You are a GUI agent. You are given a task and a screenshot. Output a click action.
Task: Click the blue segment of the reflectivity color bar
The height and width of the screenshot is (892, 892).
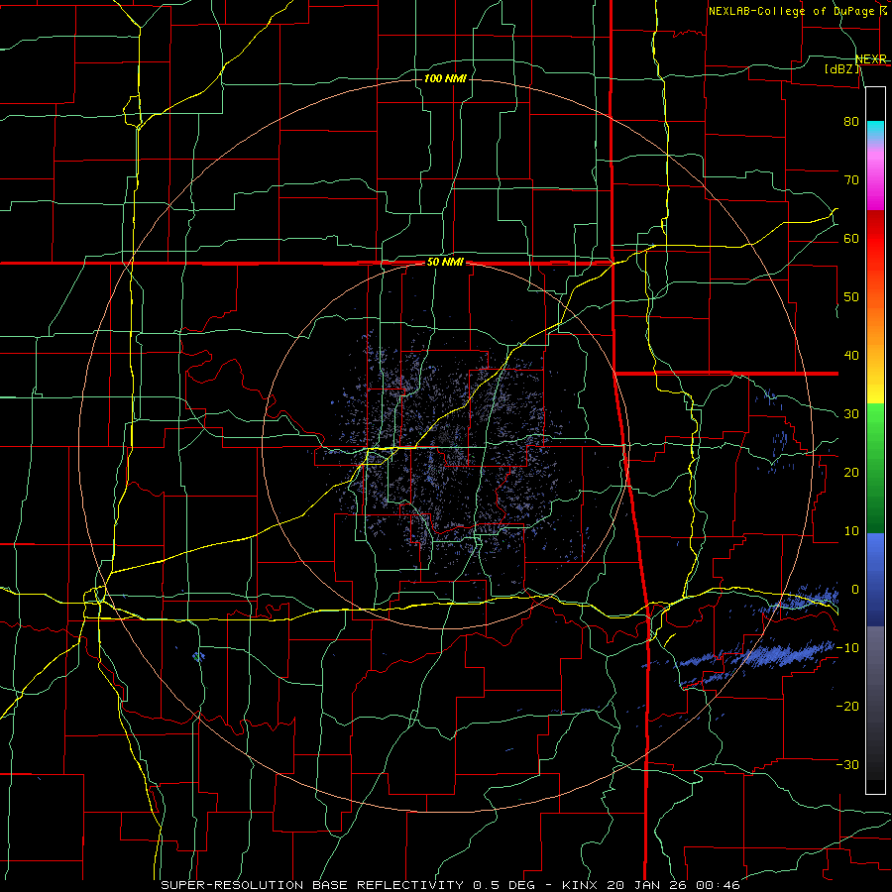[875, 580]
